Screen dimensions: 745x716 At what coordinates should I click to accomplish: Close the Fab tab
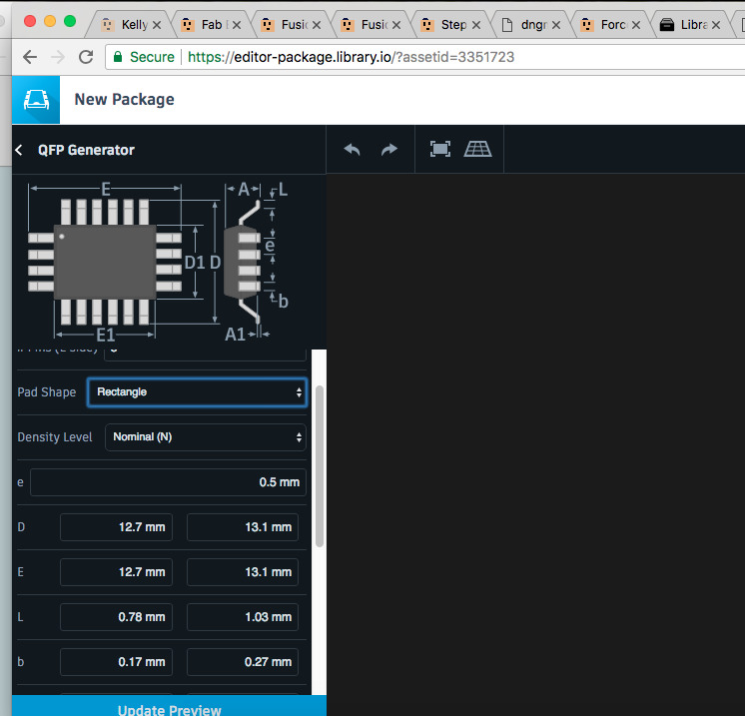point(237,25)
